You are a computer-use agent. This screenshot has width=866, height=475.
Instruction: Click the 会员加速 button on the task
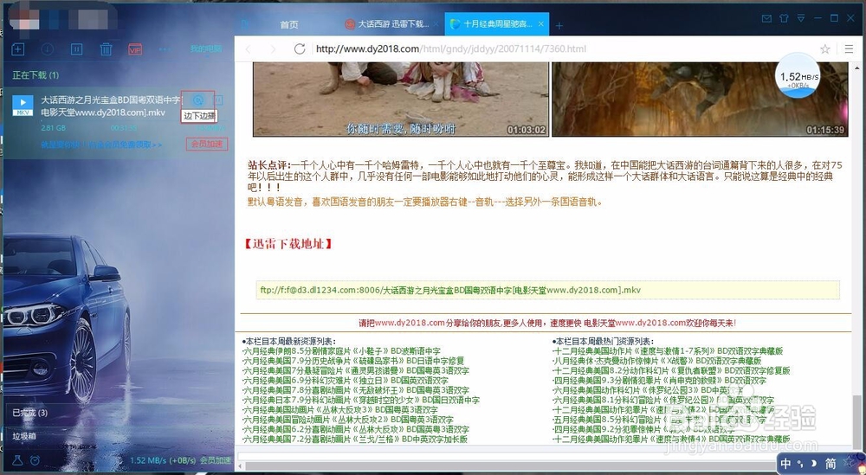207,144
